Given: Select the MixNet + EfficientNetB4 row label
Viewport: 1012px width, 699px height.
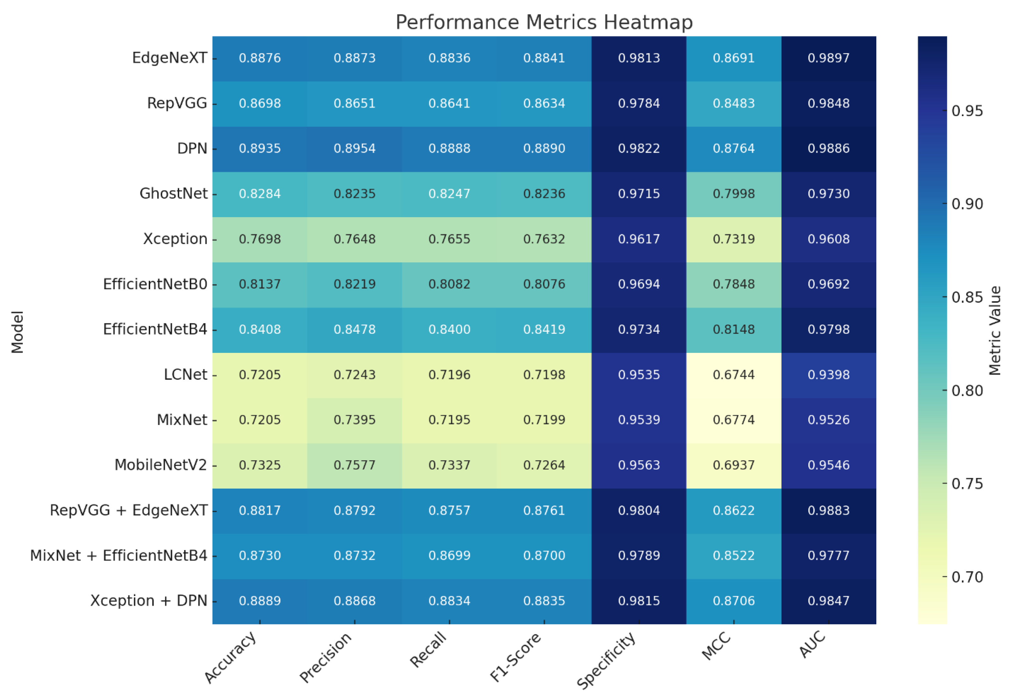Looking at the screenshot, I should click(118, 556).
